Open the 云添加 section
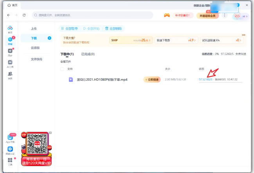 35,48
